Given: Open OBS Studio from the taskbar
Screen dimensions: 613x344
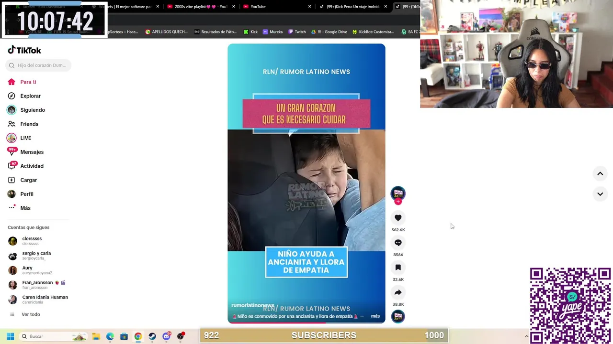Looking at the screenshot, I should point(181,336).
